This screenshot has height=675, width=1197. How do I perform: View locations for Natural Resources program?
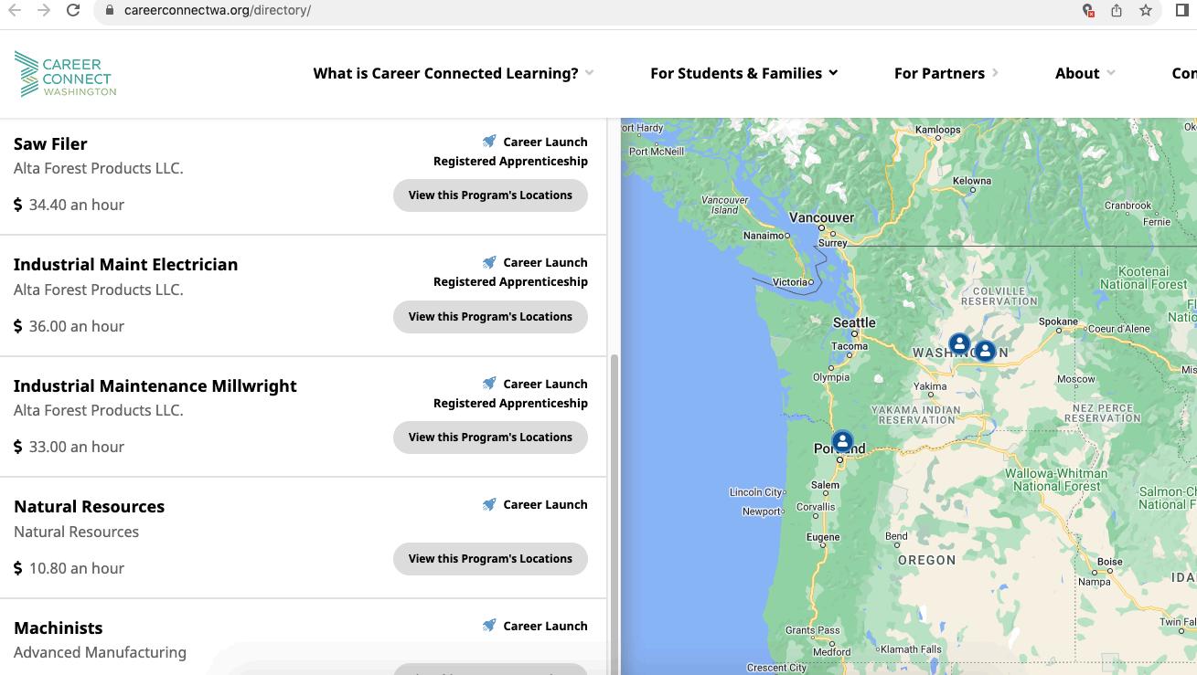490,559
